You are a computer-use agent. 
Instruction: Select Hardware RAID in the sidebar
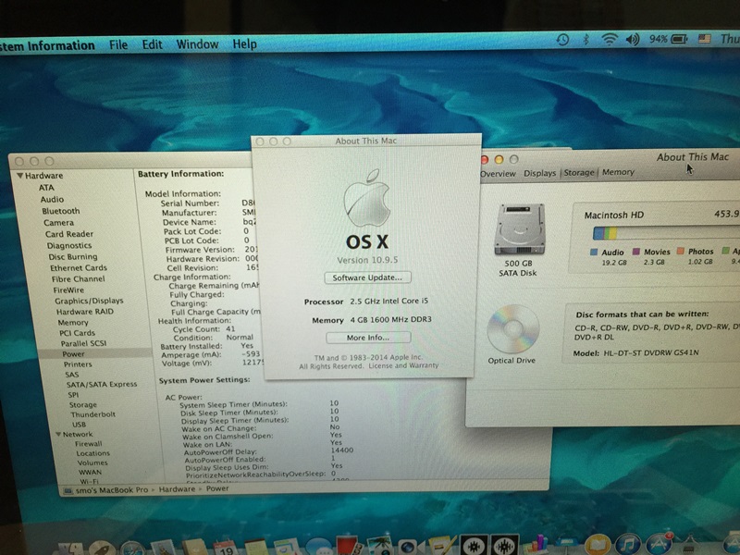85,312
